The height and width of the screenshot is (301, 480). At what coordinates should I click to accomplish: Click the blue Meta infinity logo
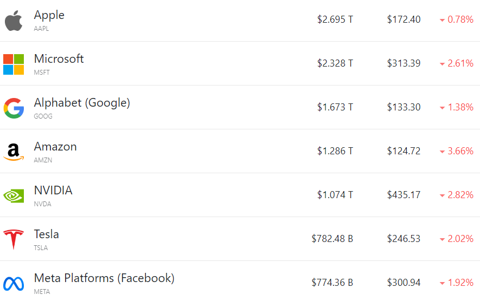(14, 284)
